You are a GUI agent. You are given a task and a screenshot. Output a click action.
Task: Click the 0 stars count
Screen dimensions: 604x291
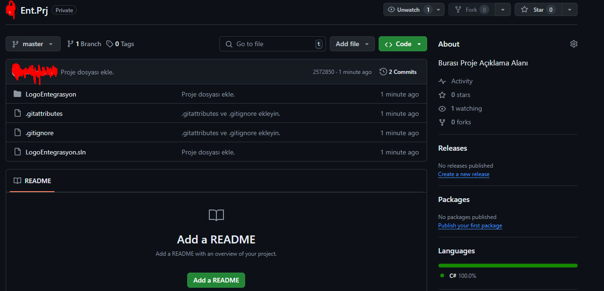461,95
